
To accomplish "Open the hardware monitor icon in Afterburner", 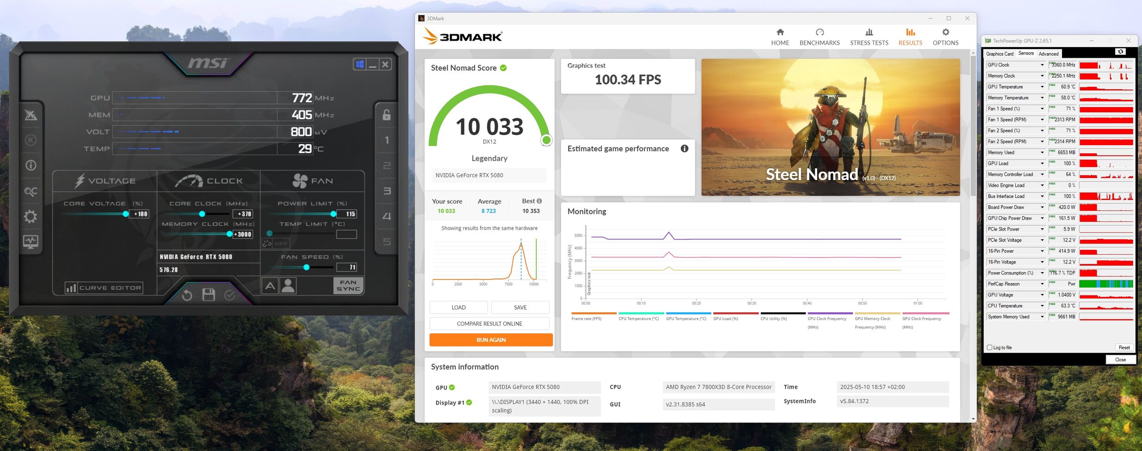I will 31,242.
